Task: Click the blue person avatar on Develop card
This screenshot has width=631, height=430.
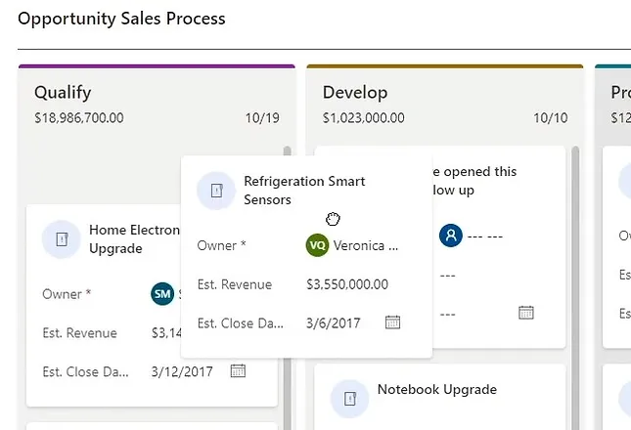Action: (x=451, y=236)
